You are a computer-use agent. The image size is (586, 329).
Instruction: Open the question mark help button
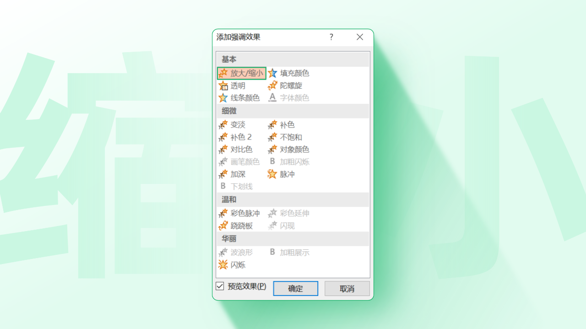tap(331, 38)
